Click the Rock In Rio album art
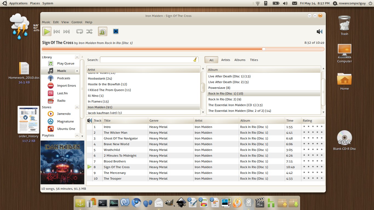The image size is (374, 210). click(62, 162)
